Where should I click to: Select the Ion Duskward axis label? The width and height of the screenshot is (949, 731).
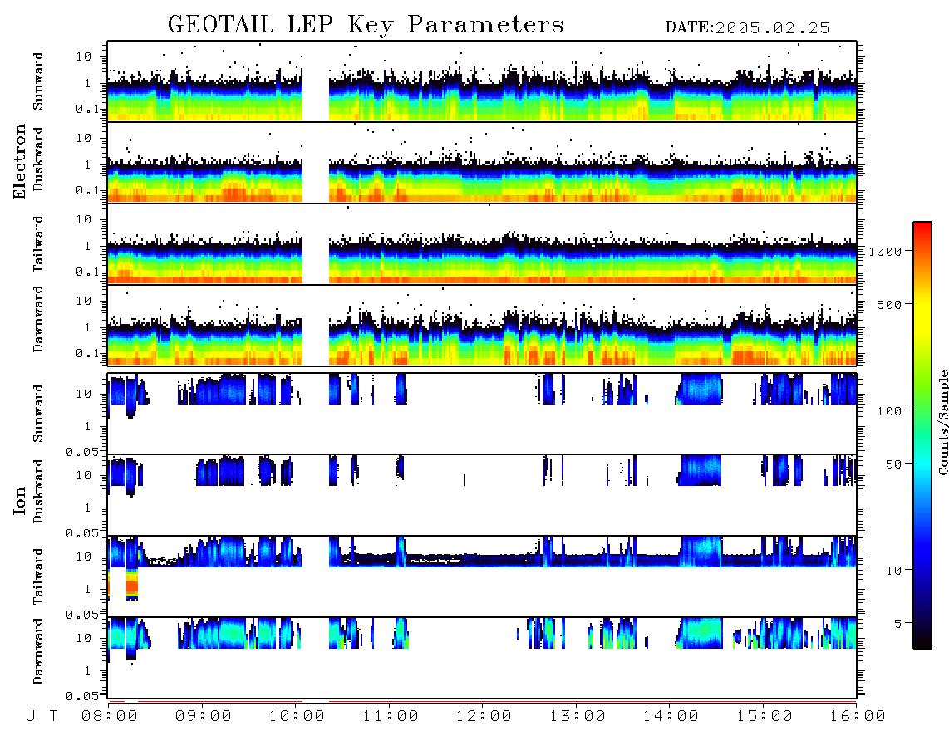38,491
